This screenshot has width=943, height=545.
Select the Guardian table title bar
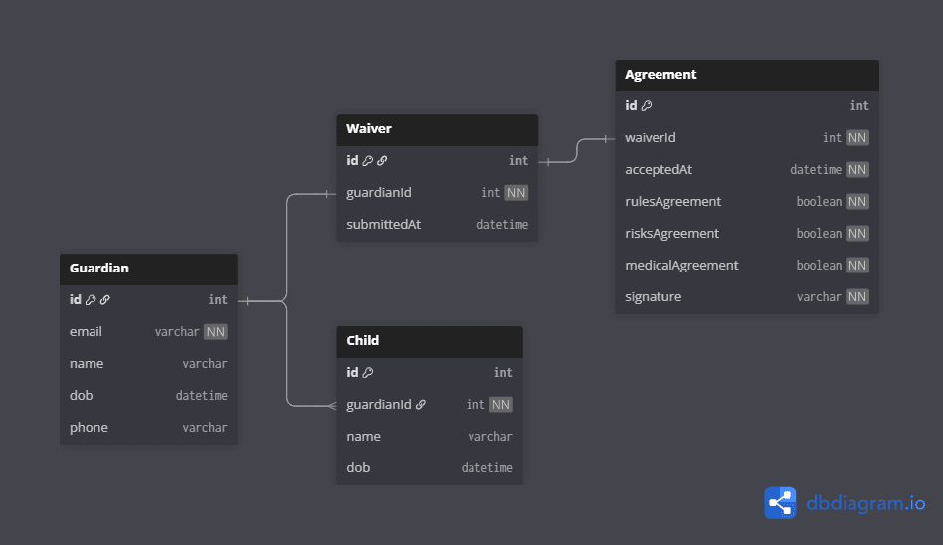pos(148,269)
